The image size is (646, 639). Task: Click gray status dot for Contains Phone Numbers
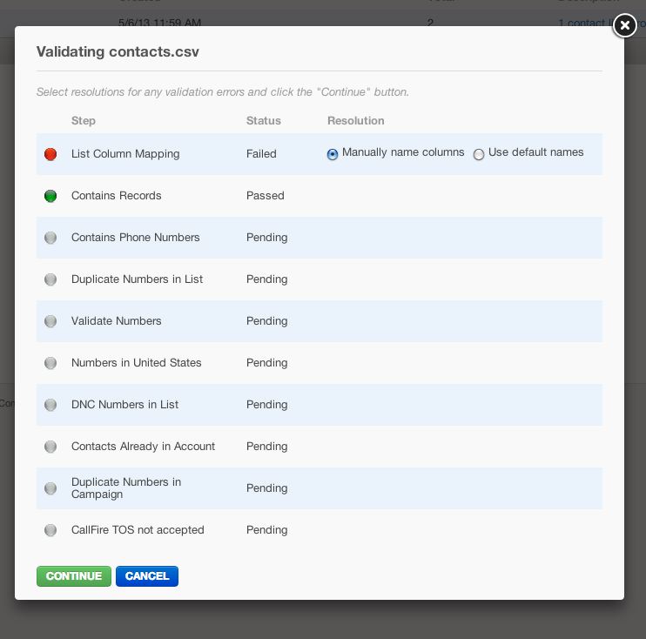(x=50, y=238)
